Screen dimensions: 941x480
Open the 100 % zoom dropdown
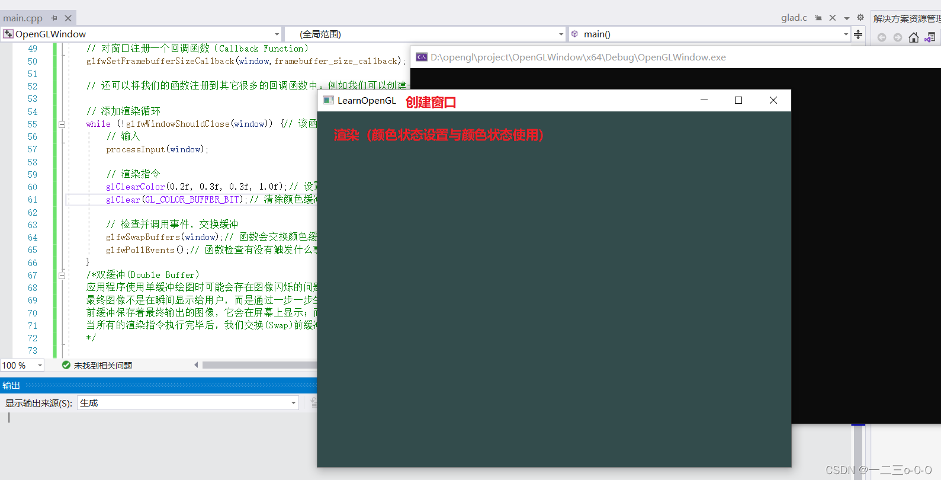pyautogui.click(x=40, y=366)
